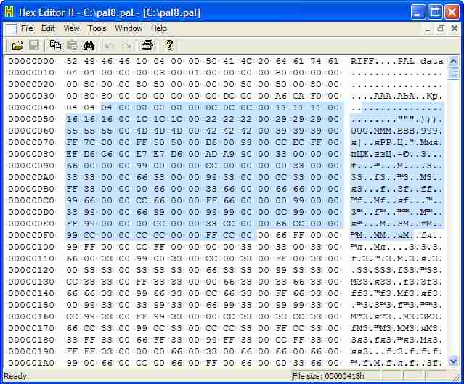Click the scrollbar down arrow
Screen dimensions: 464x384
tap(453, 361)
